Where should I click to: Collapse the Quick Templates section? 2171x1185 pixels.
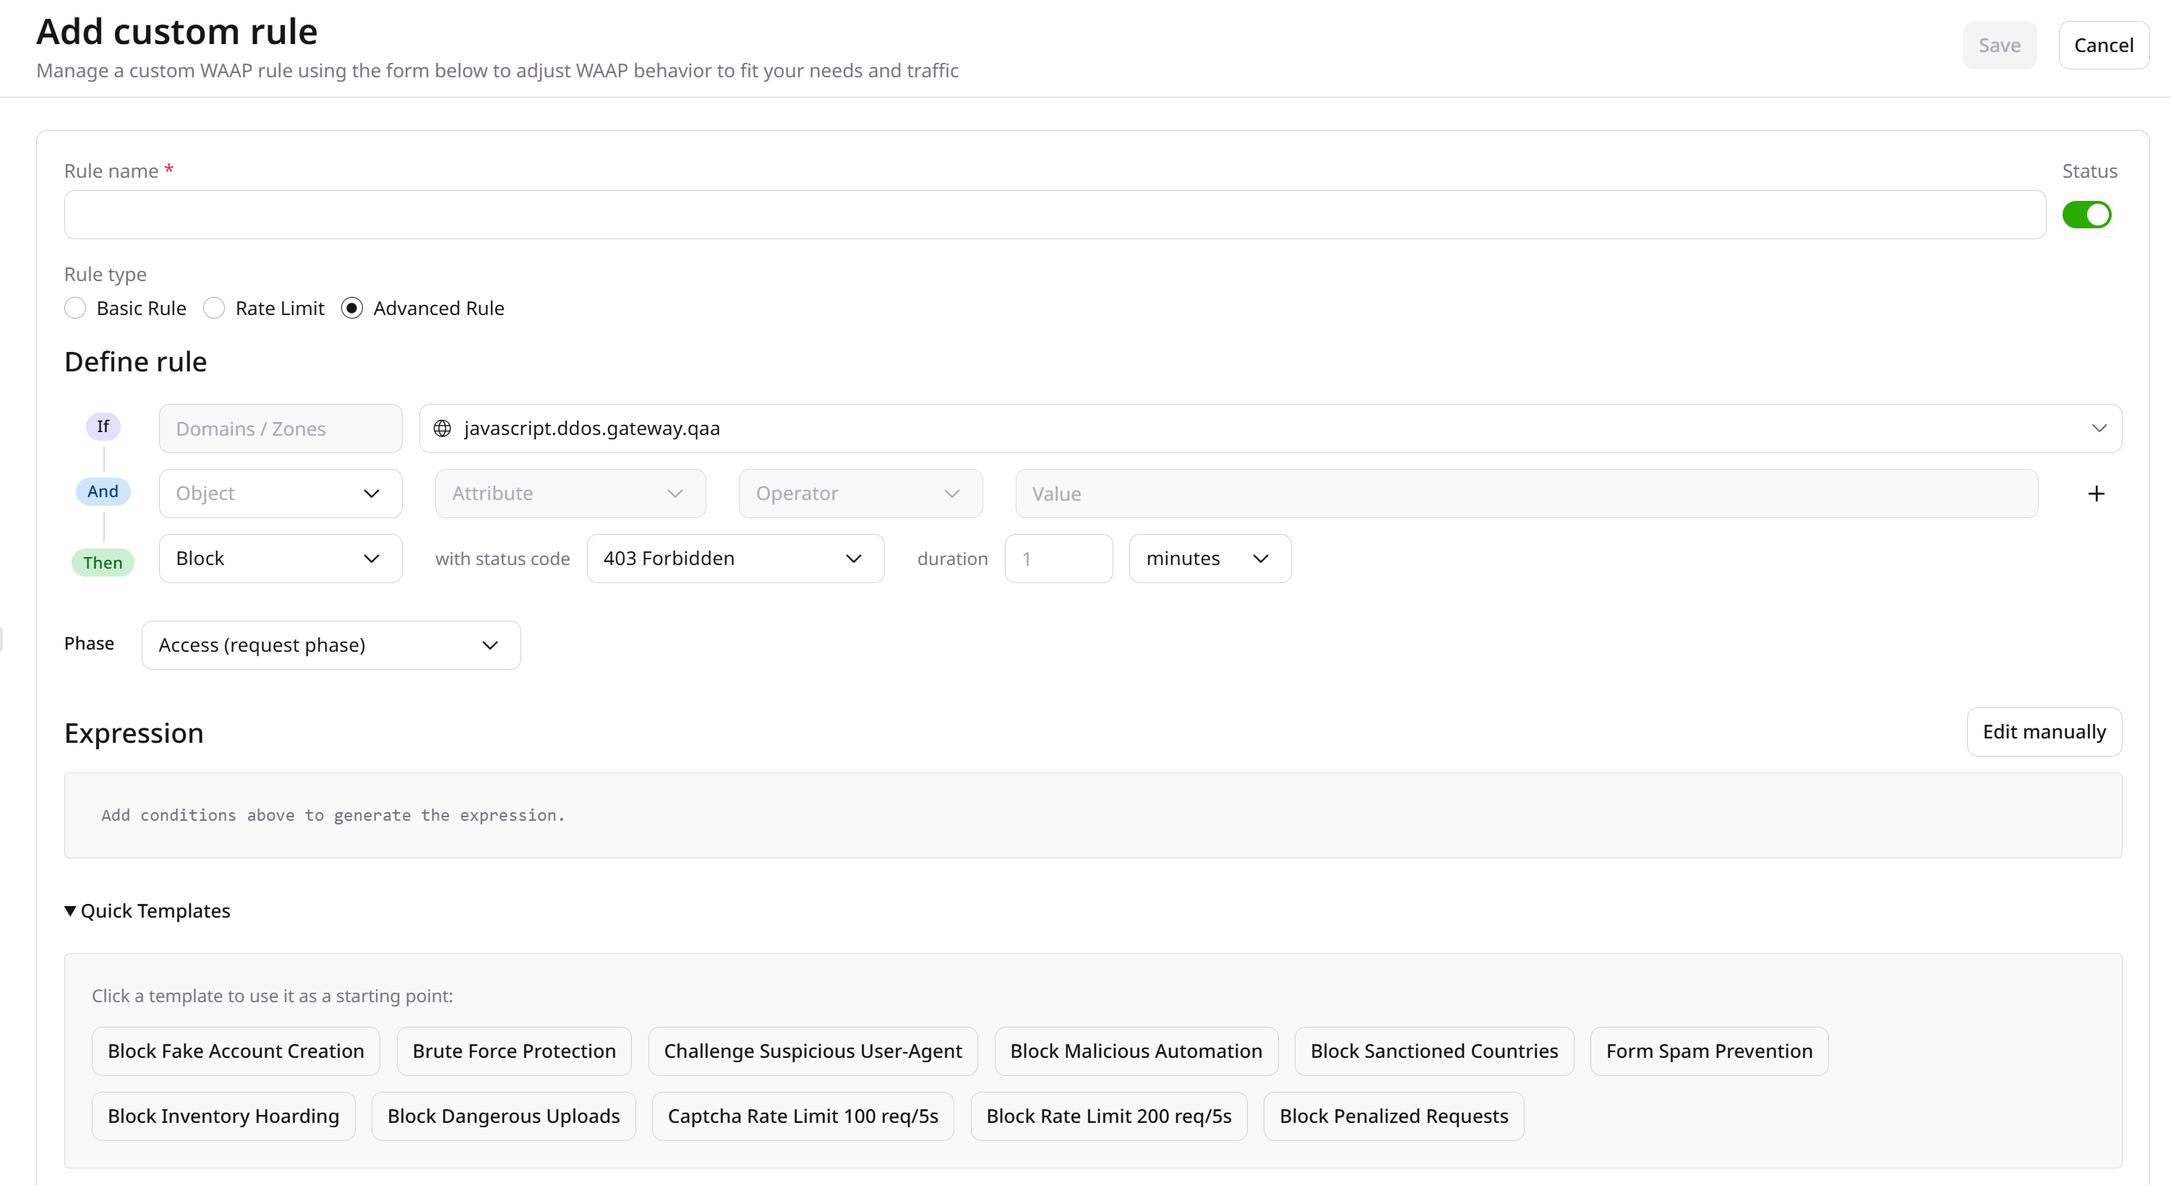click(147, 911)
